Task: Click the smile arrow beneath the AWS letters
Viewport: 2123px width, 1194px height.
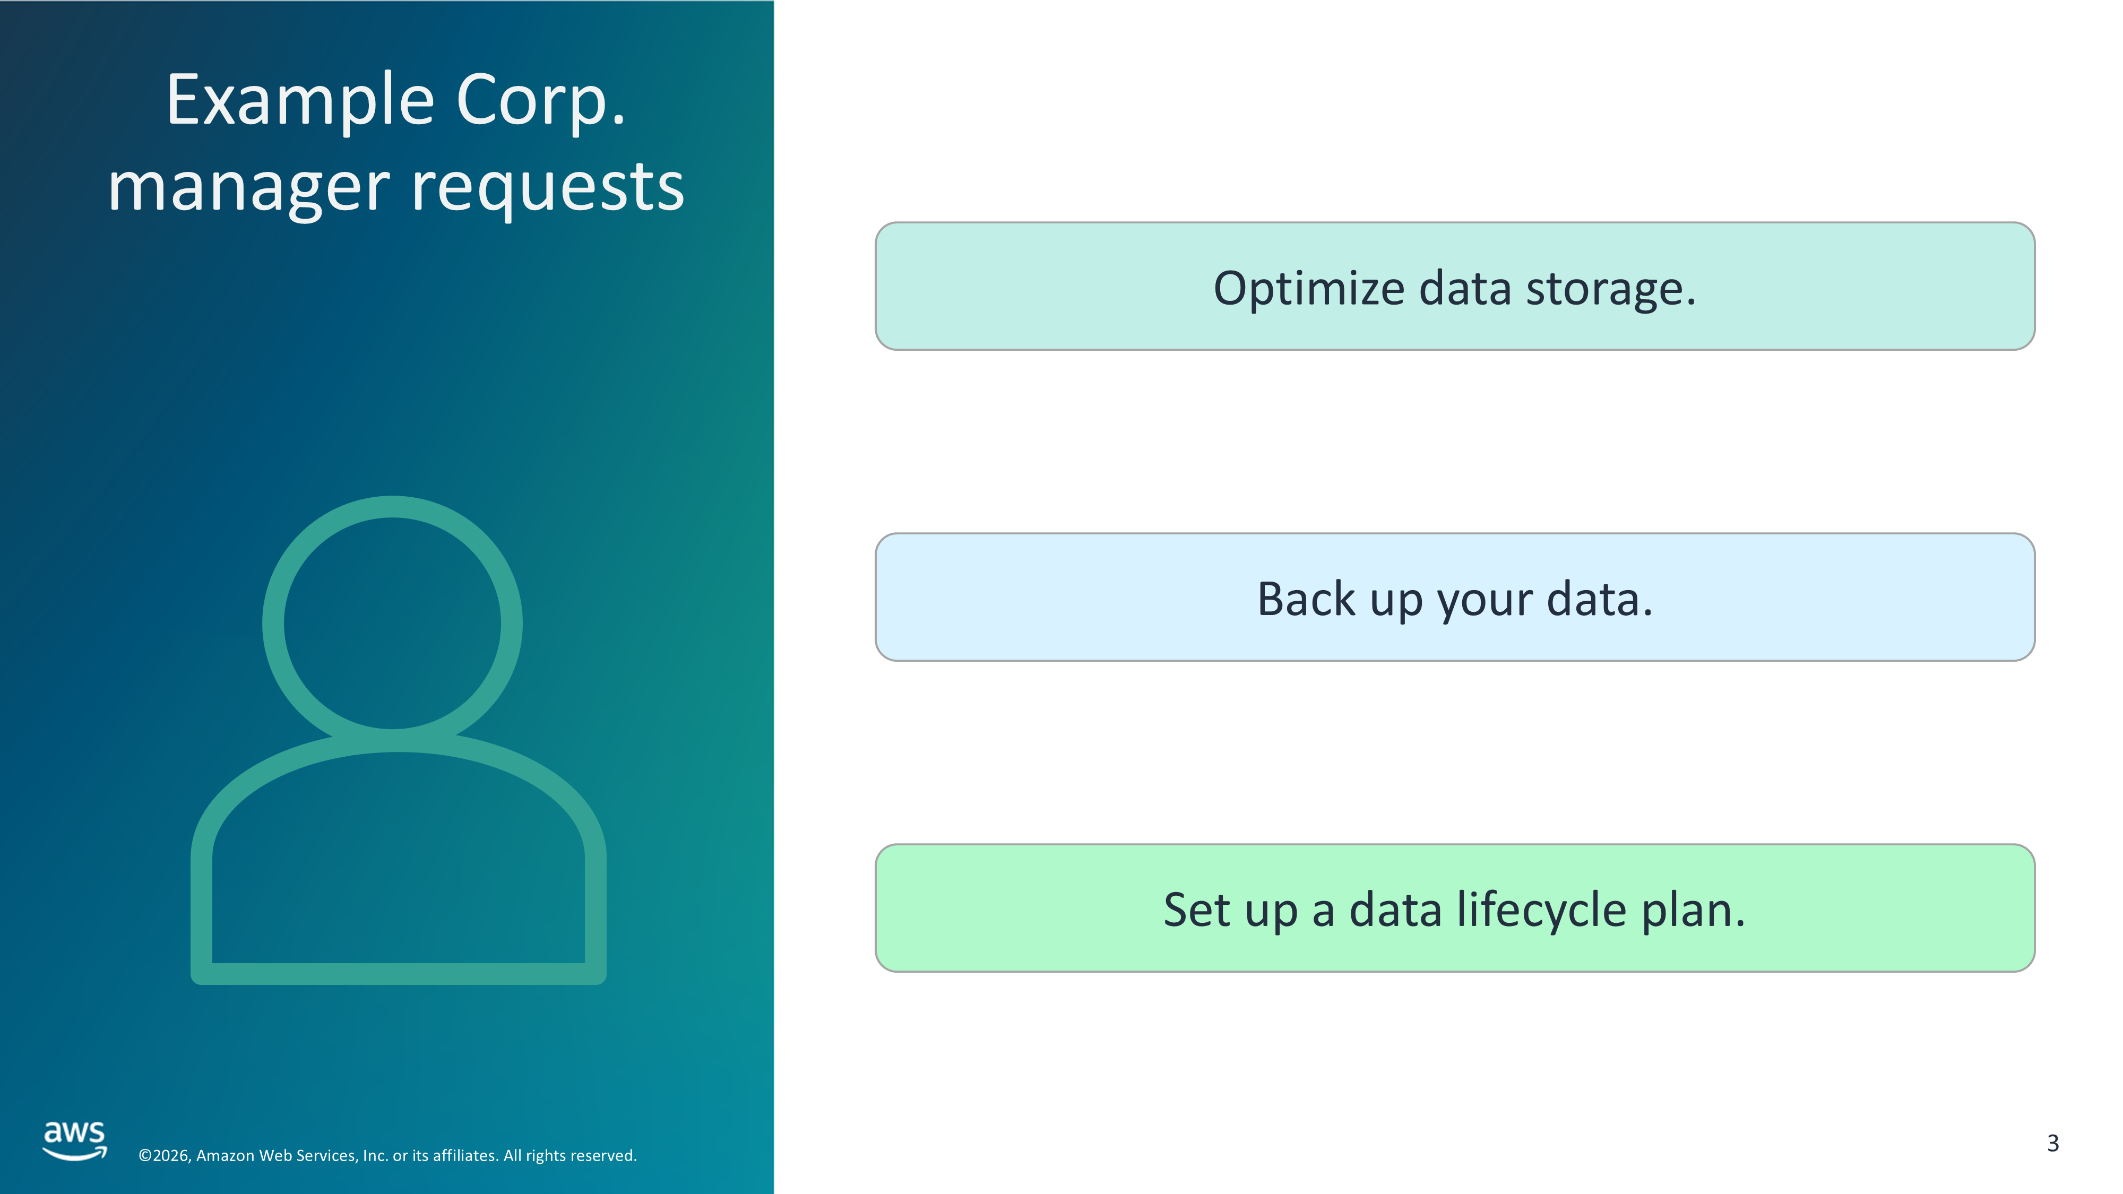Action: click(74, 1155)
